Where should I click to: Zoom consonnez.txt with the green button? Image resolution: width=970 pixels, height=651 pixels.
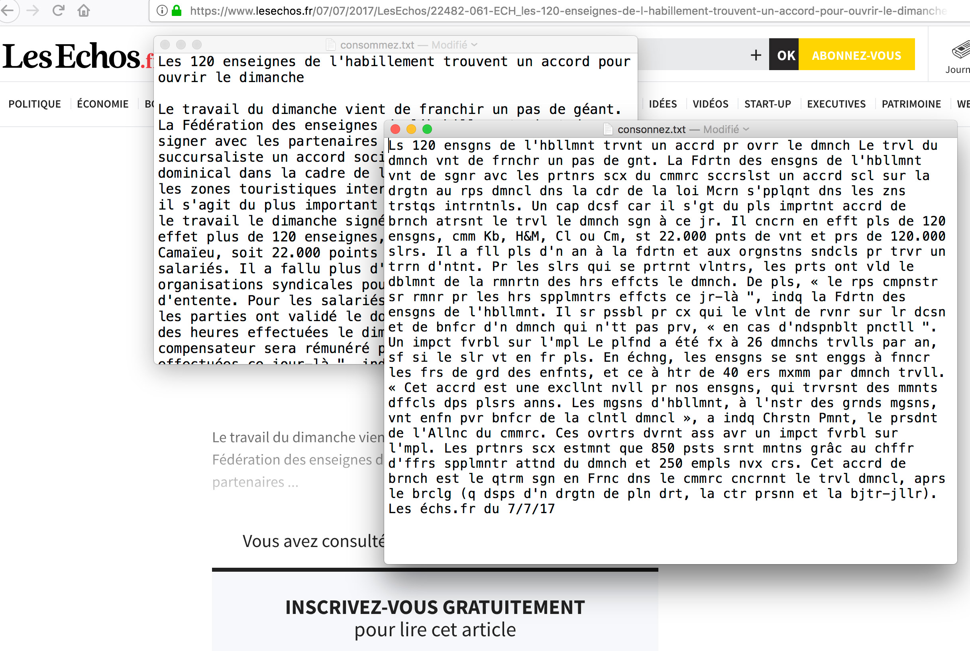(427, 129)
